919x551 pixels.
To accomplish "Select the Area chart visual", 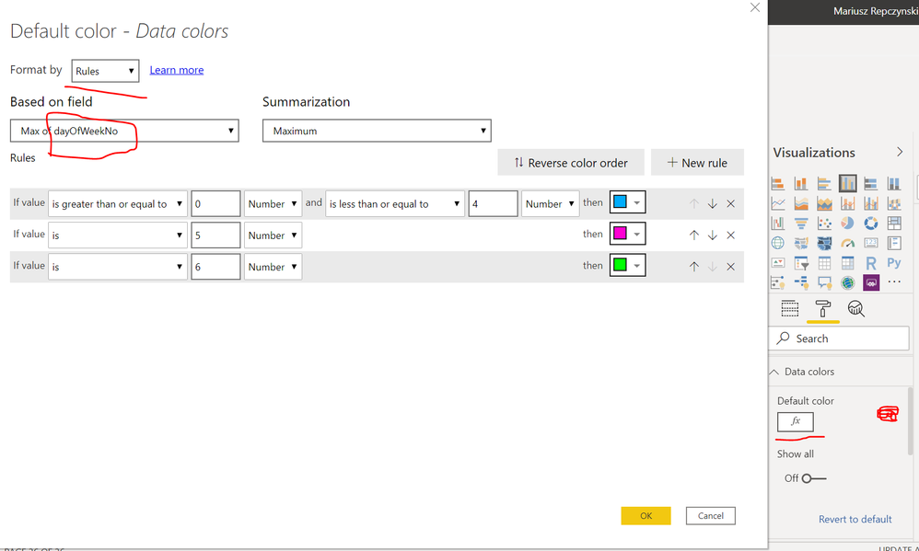I will [801, 204].
